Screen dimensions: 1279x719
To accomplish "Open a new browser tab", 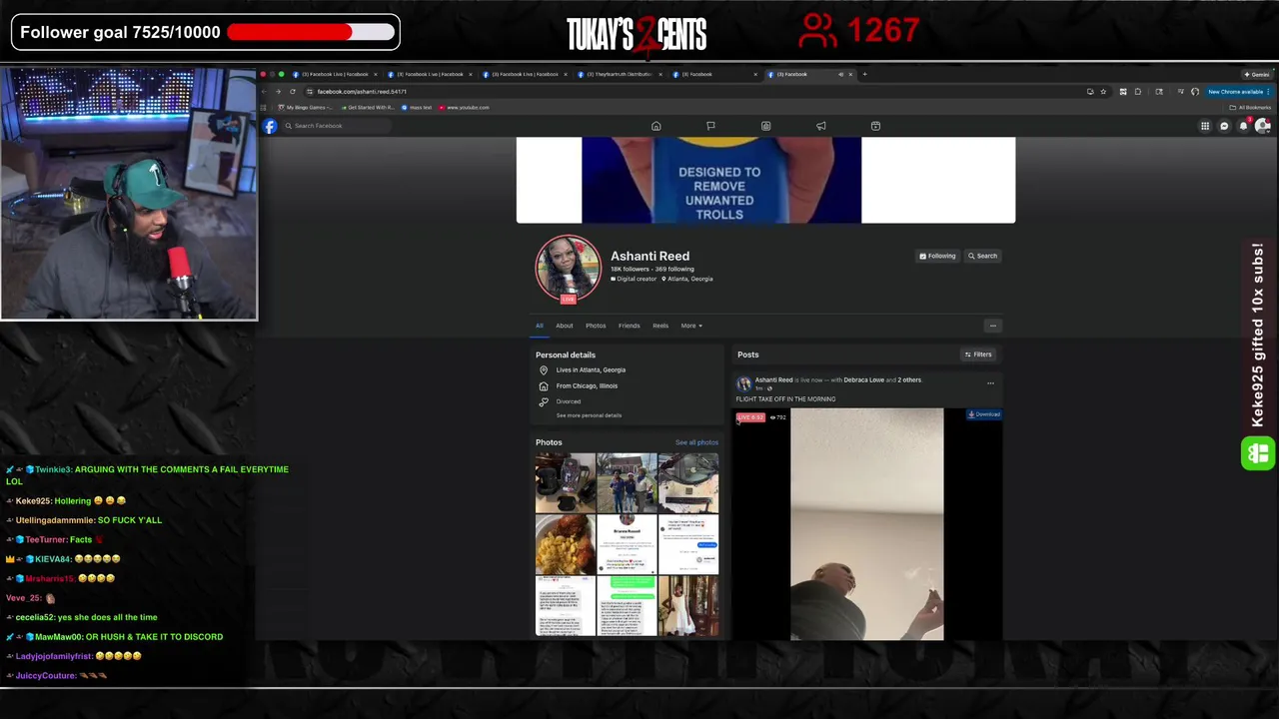I will coord(865,74).
